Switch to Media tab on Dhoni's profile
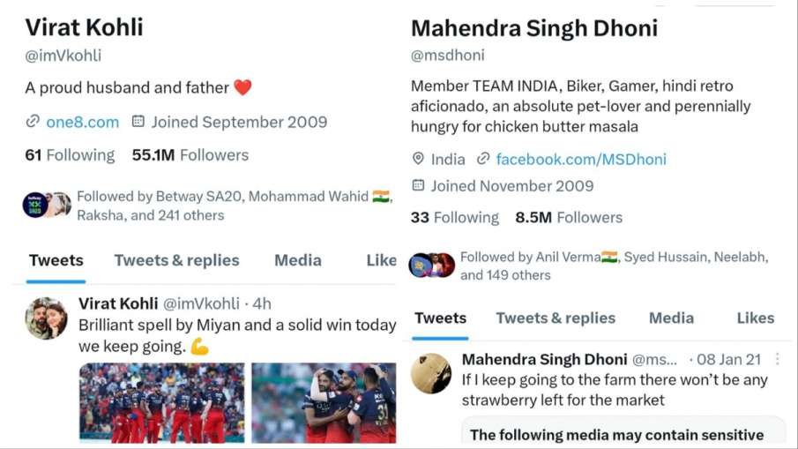Screen dimensions: 798x449 (671, 318)
